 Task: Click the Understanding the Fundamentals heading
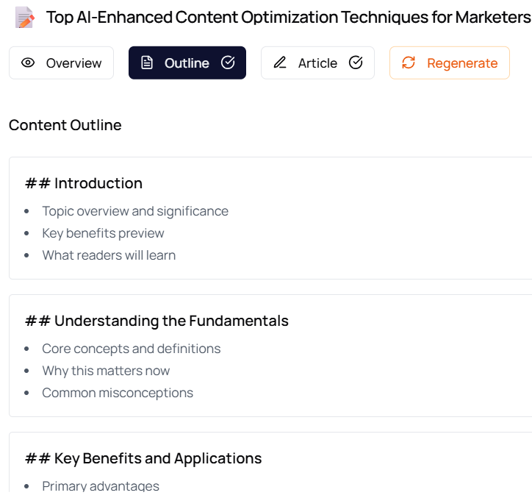(x=157, y=321)
